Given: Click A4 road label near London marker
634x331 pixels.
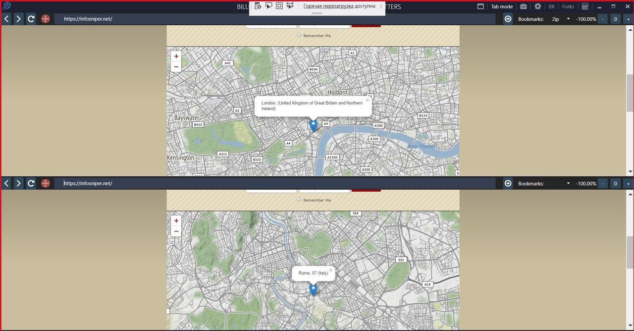Looking at the screenshot, I should pos(326,123).
